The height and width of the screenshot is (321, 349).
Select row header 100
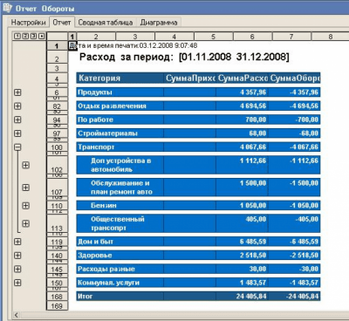[57, 147]
